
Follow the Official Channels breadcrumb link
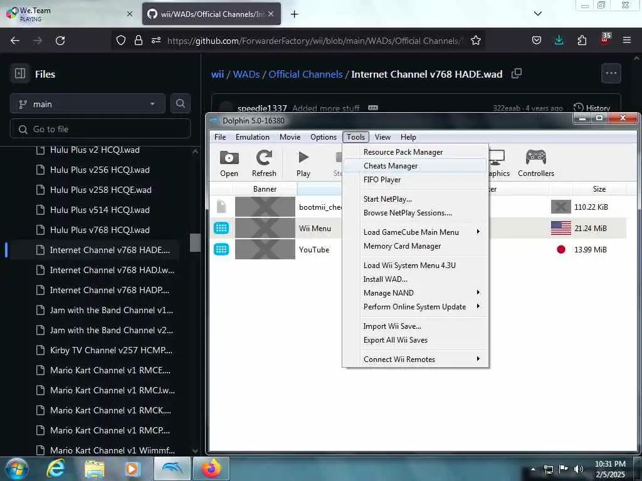(305, 74)
